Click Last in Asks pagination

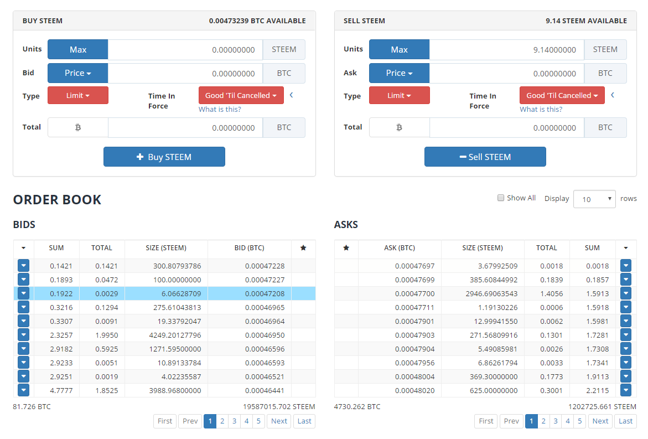click(x=625, y=421)
